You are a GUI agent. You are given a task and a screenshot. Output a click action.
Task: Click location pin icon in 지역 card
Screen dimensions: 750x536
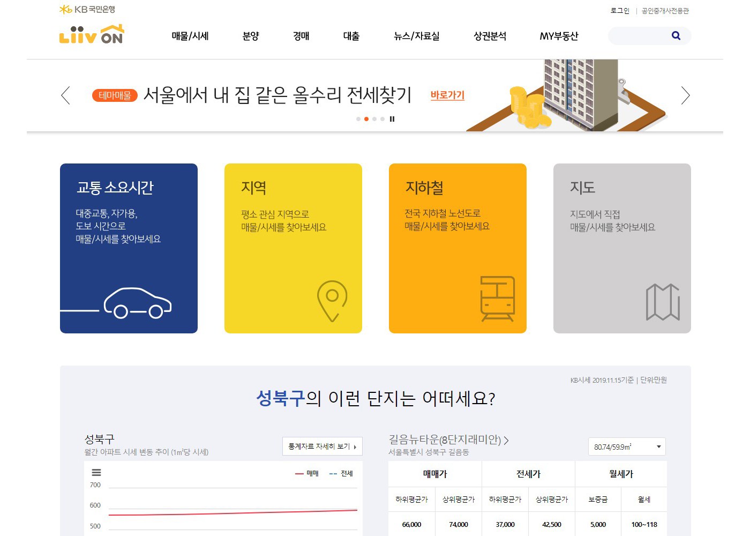[332, 300]
